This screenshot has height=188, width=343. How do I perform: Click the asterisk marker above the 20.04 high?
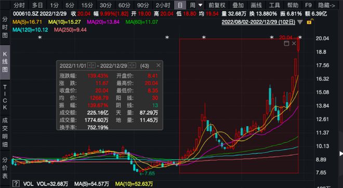click(x=300, y=38)
